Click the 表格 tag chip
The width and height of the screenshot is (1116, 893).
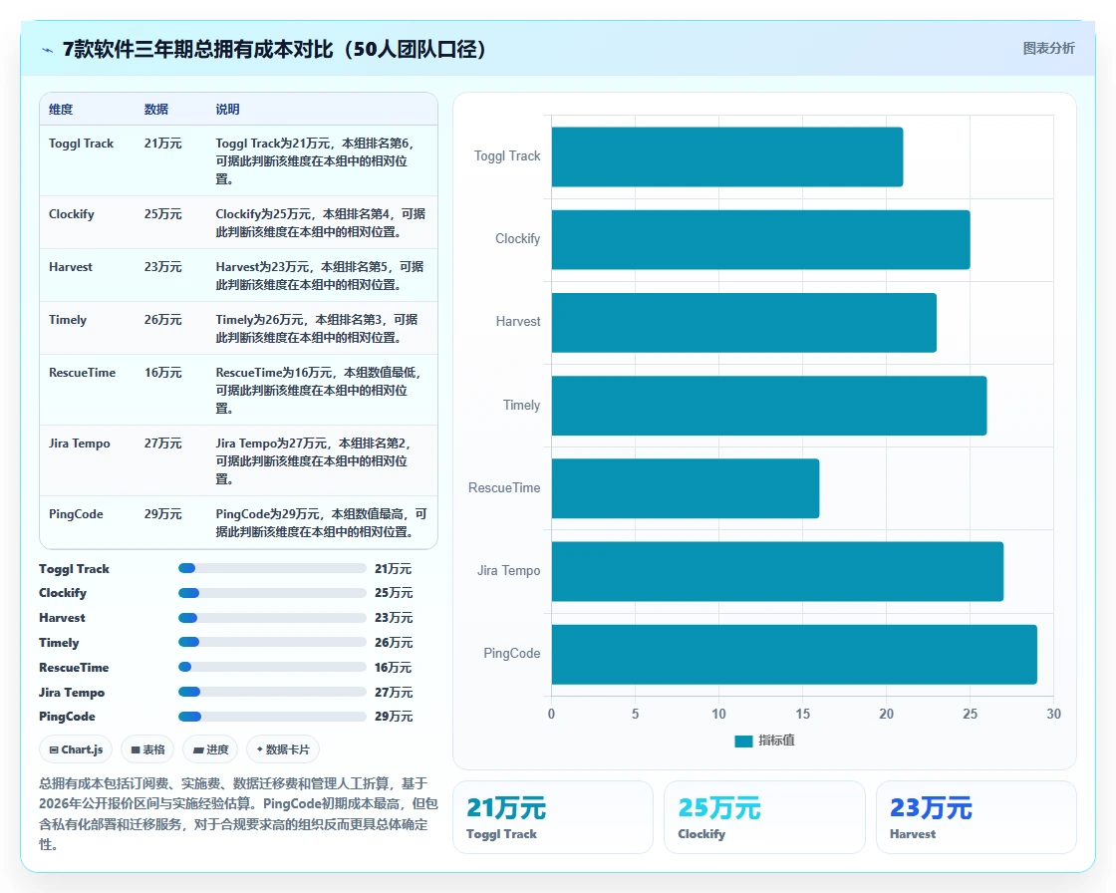click(x=147, y=749)
